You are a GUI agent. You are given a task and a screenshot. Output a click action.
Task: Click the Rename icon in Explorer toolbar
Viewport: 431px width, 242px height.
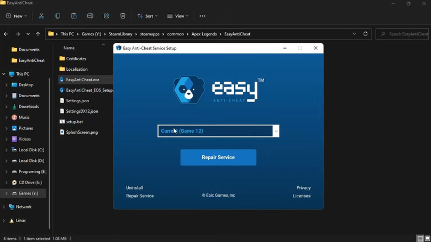(90, 16)
